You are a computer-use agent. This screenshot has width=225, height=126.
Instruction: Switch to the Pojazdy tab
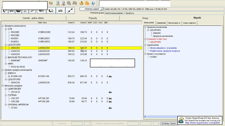click(x=93, y=18)
